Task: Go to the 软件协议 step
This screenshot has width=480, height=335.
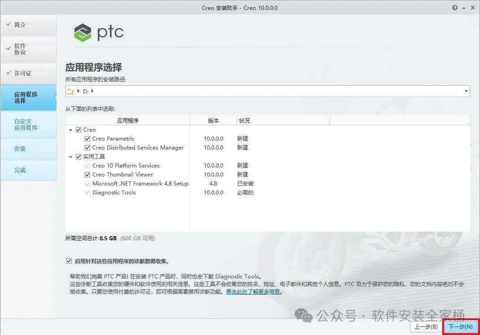Action: (28, 49)
